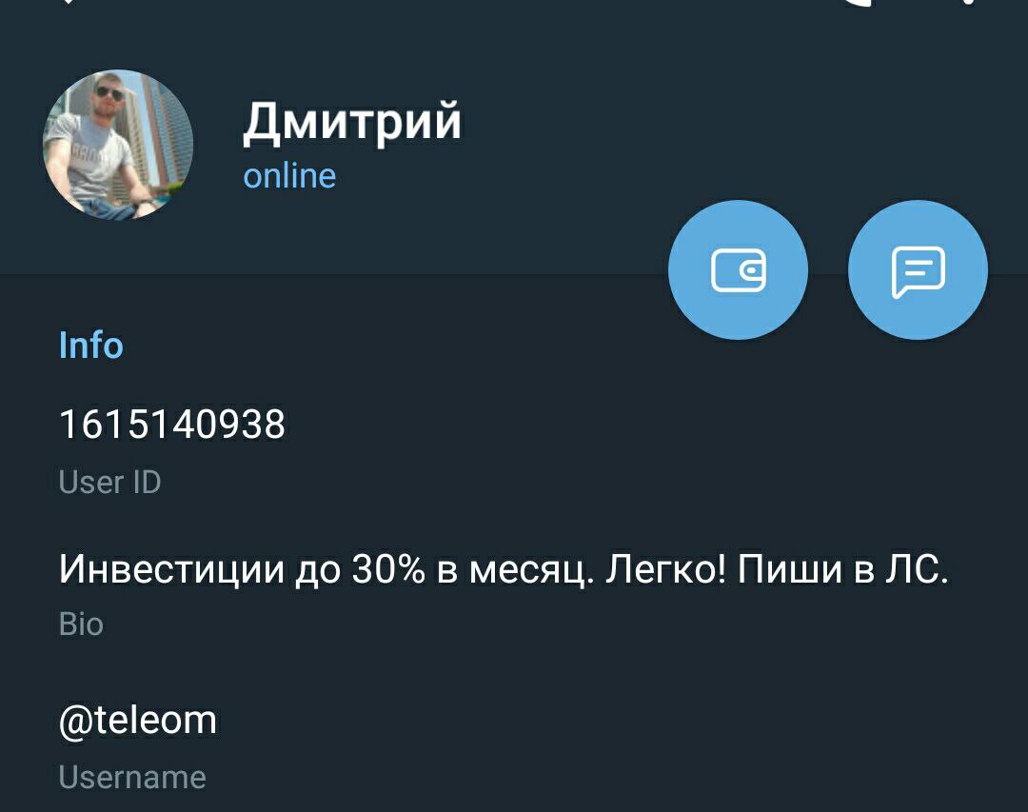Open Дмитрий's profile photo

(x=118, y=145)
